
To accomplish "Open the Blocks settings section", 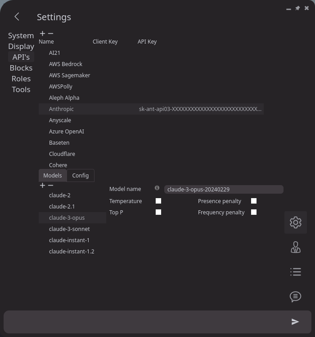I will tap(21, 68).
